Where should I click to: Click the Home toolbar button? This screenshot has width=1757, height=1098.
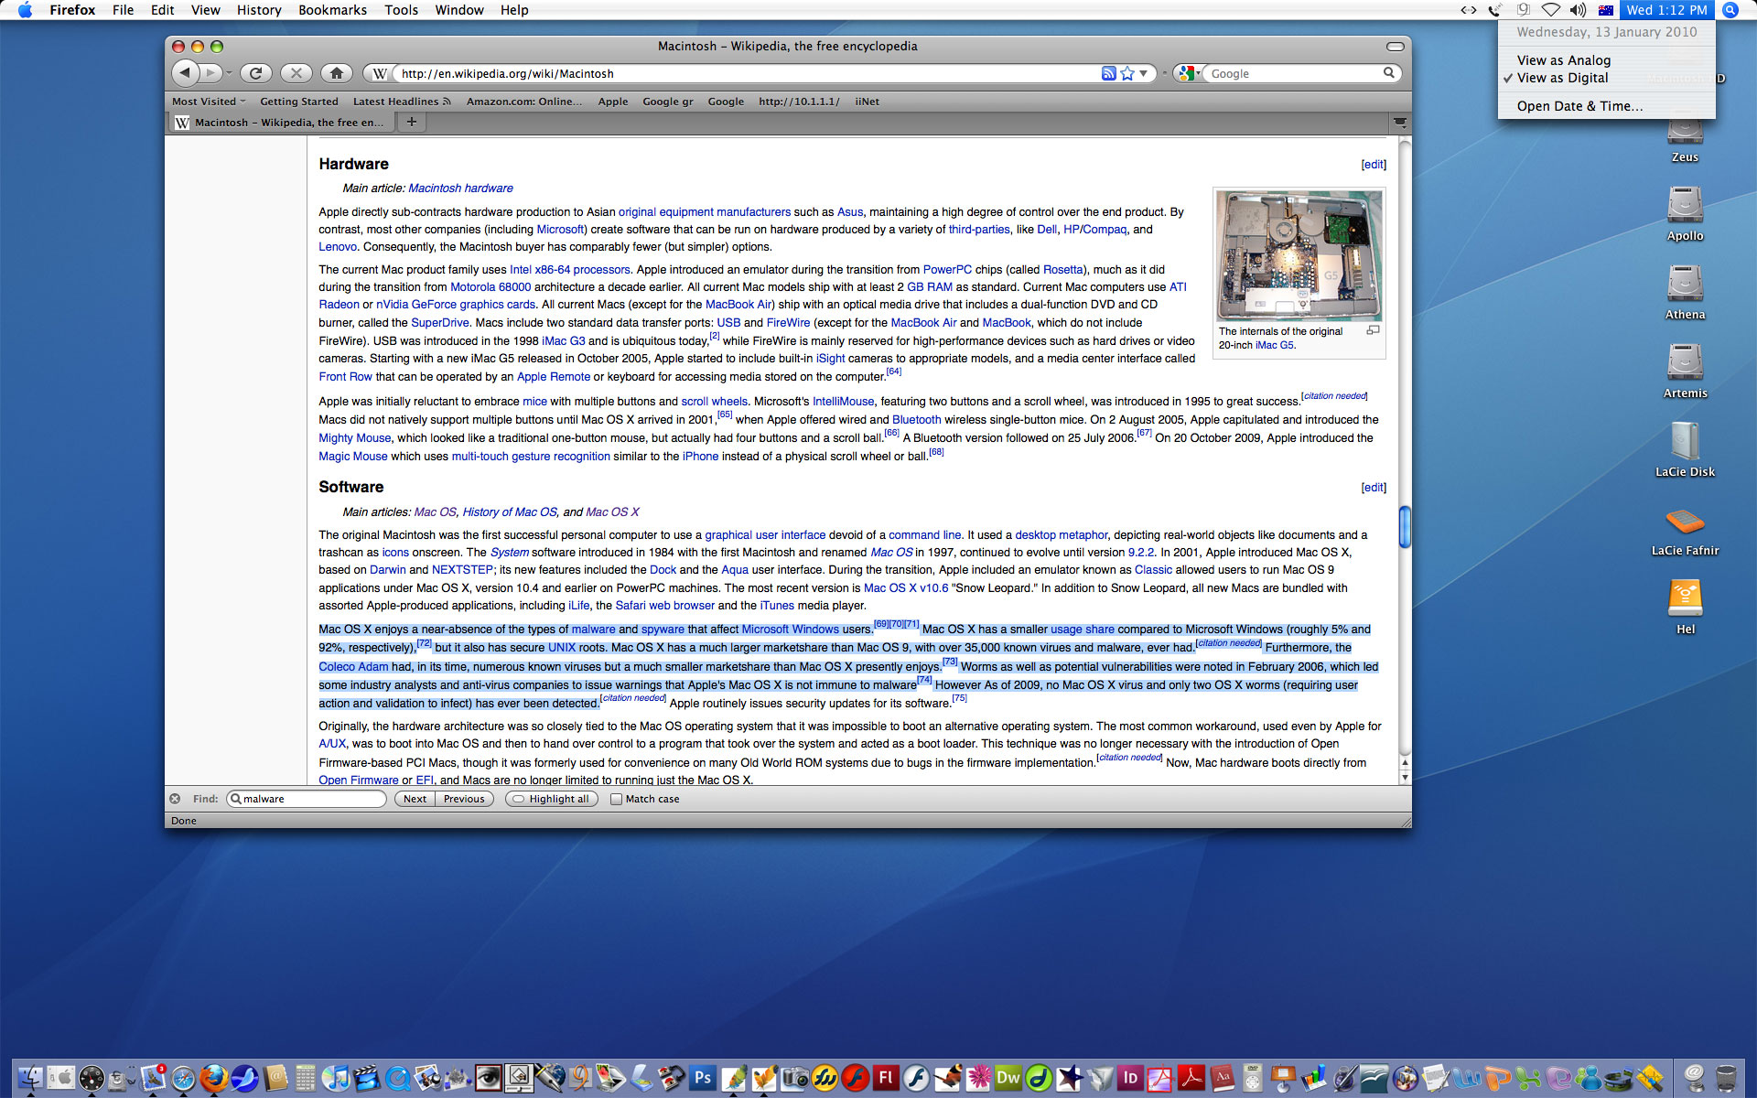336,73
